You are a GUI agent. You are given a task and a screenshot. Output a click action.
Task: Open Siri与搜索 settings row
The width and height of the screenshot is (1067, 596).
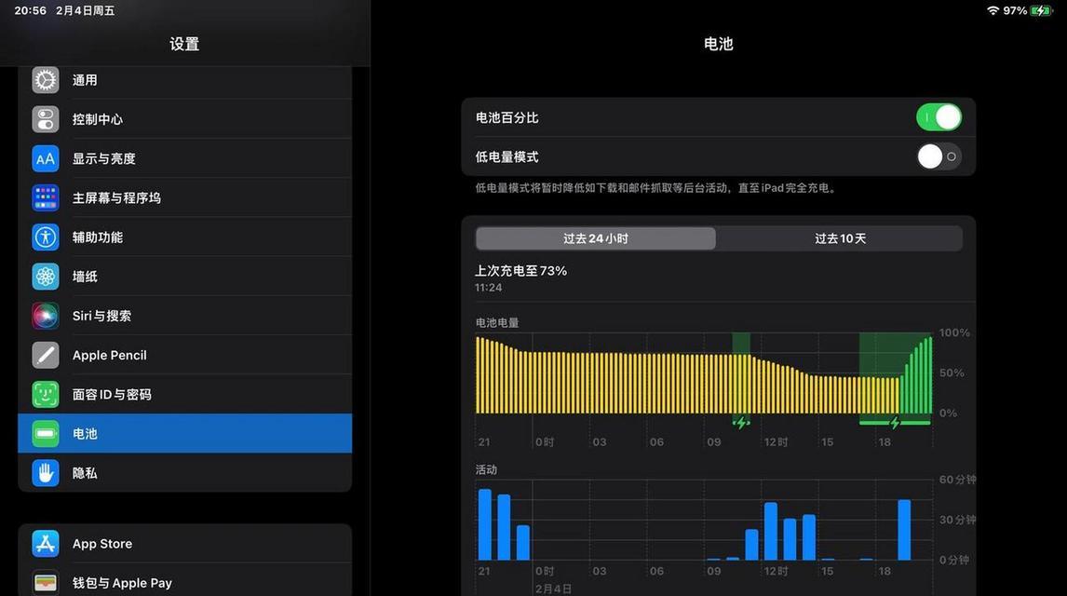click(x=185, y=316)
